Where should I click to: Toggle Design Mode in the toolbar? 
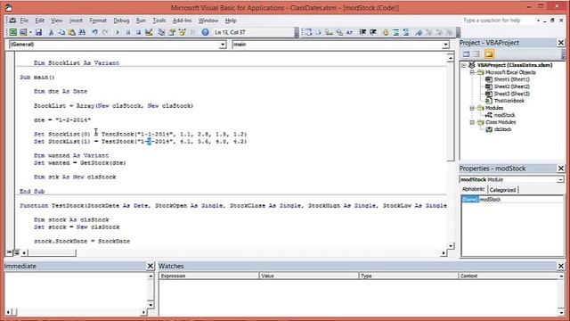click(x=149, y=32)
